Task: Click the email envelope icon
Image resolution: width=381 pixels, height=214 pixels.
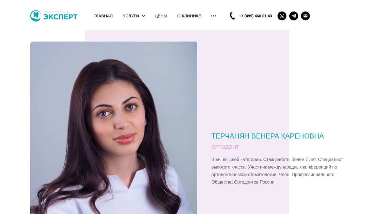Action: [x=305, y=16]
